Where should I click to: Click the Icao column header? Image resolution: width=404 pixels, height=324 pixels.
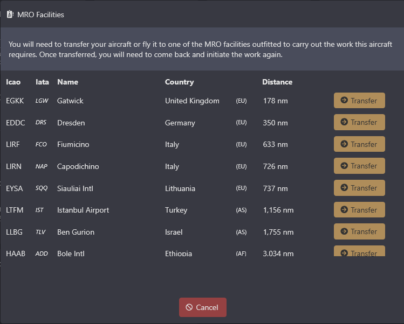pos(13,82)
